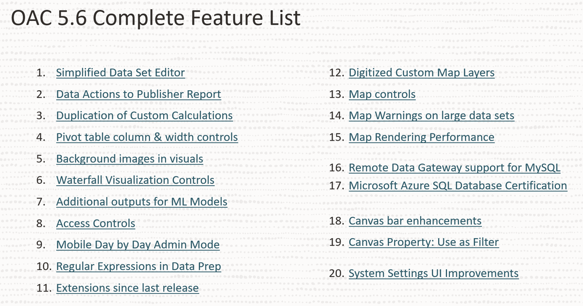Open Mobile Day by Day Admin Mode

coord(138,245)
